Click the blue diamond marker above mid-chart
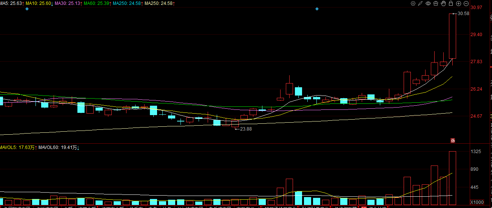 tap(317, 9)
